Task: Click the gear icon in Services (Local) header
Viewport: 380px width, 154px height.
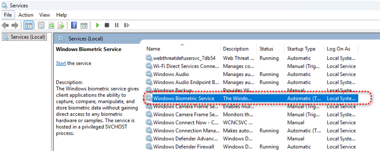Action: tap(61, 39)
